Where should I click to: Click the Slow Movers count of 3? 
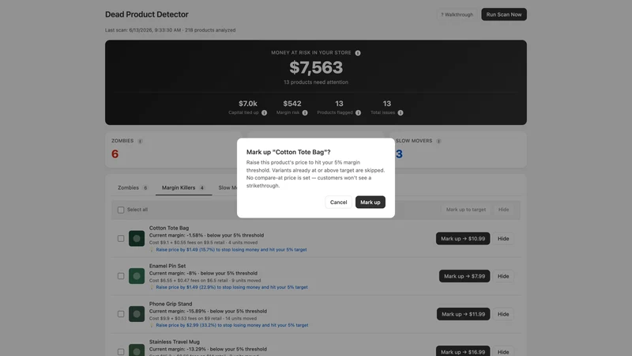(x=399, y=153)
